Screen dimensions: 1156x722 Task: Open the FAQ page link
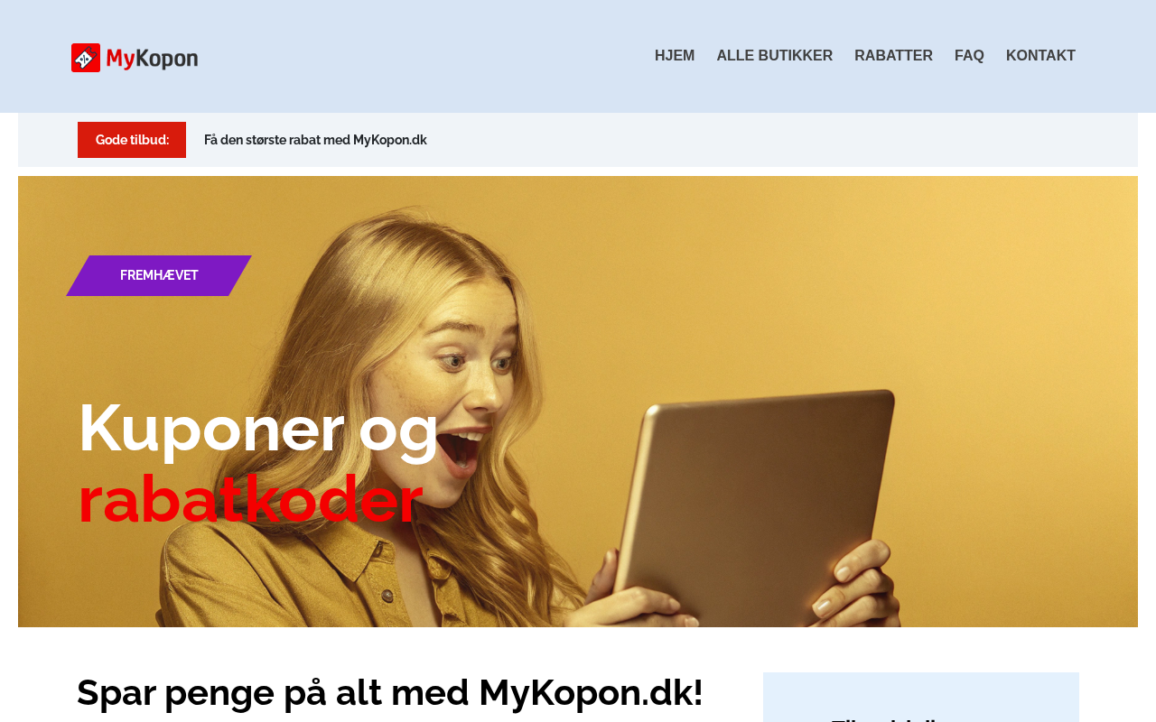(969, 56)
